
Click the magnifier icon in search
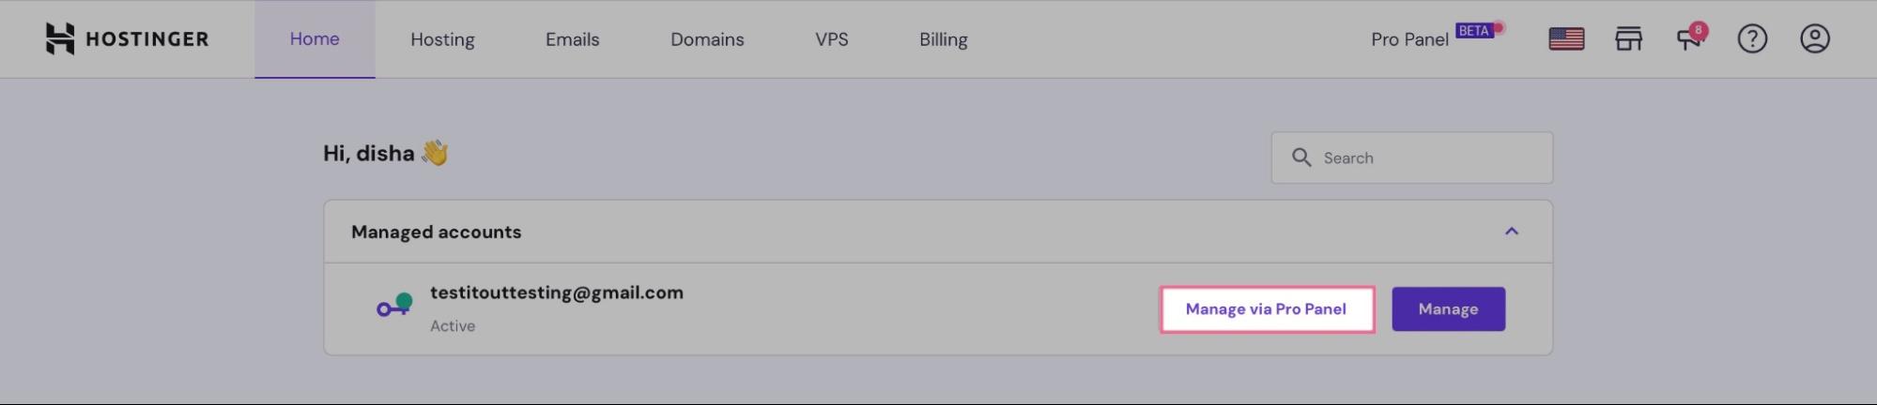click(x=1301, y=157)
